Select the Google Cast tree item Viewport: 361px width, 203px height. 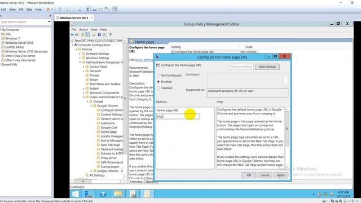pos(109,127)
